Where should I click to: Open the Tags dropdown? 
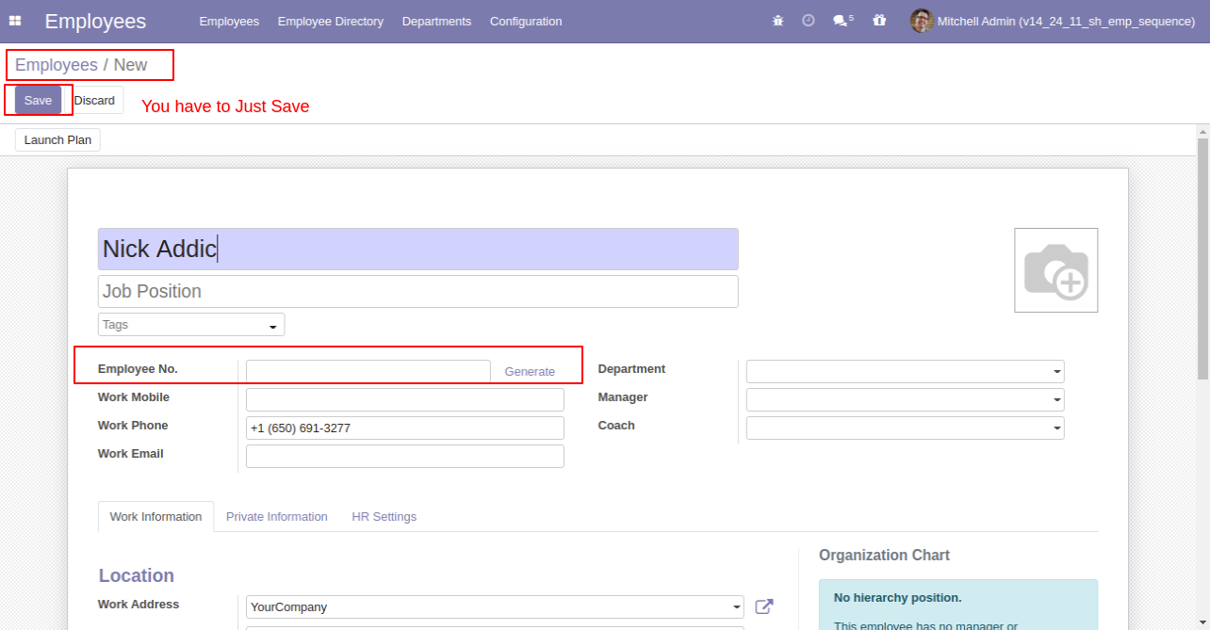(191, 325)
